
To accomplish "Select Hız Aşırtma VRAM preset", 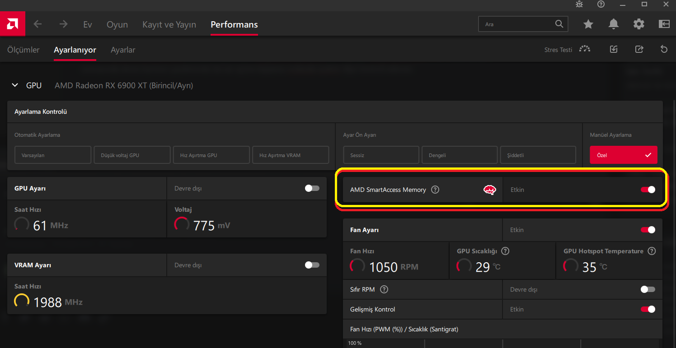I will [291, 155].
